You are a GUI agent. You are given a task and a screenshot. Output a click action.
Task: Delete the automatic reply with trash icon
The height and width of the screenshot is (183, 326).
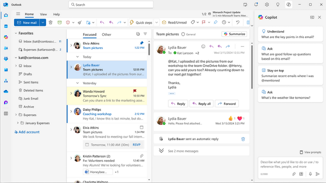[243, 139]
